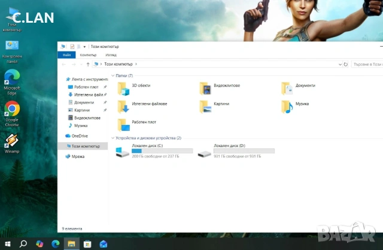Open the Работен плот folder in main pane

click(136, 125)
